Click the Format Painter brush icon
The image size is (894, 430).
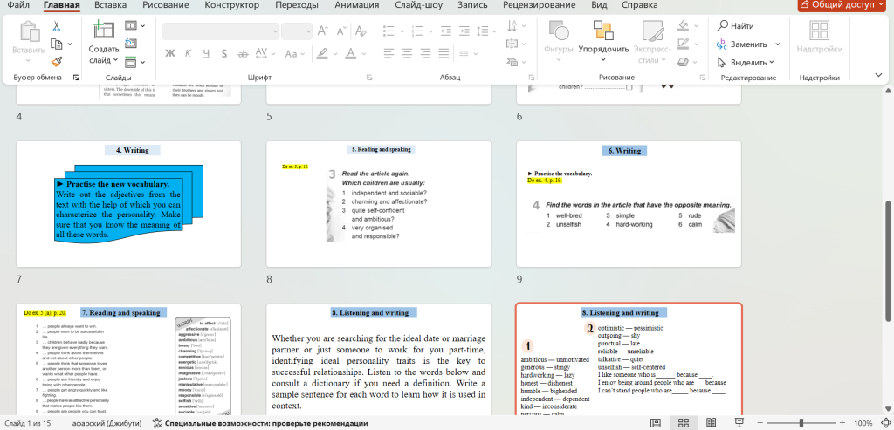(57, 61)
